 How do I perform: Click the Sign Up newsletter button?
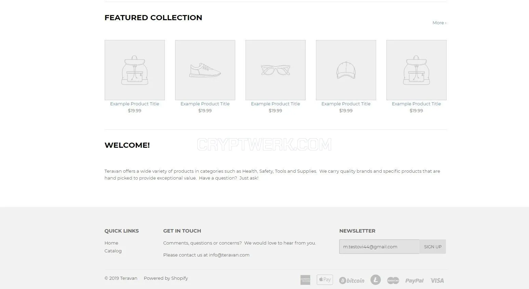[433, 247]
